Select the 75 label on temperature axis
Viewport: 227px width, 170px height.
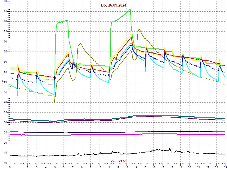[x=5, y=31]
